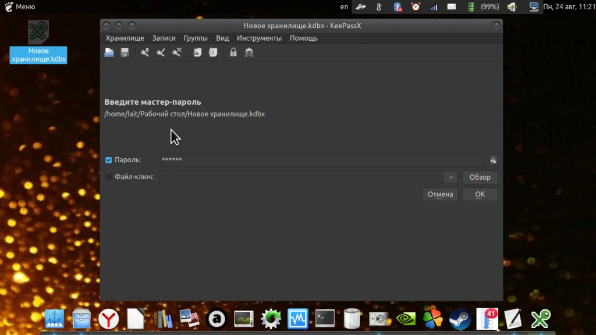The height and width of the screenshot is (335, 596).
Task: Click the volume speaker tray icon
Action: point(512,6)
